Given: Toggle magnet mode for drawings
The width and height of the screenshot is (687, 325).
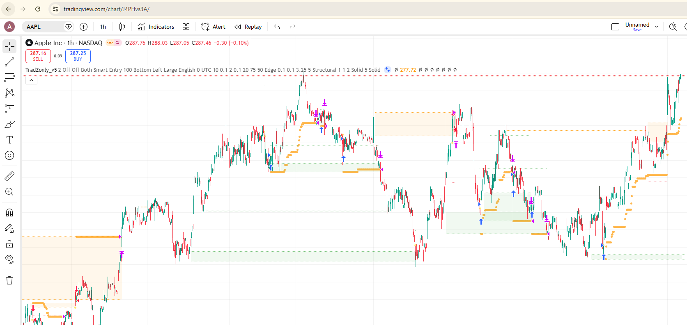Looking at the screenshot, I should [9, 213].
